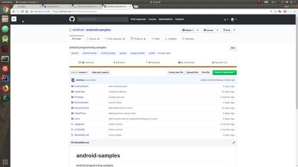Open the 1 branch link
This screenshot has height=167, width=298.
point(120,63)
